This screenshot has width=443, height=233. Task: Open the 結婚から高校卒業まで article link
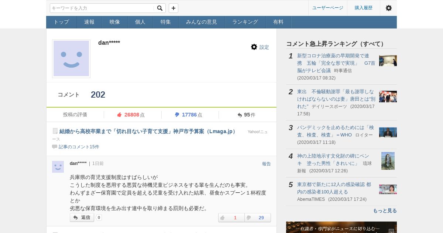[x=148, y=131]
